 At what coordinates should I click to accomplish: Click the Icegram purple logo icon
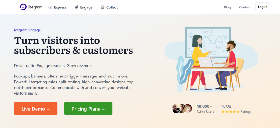[x=23, y=7]
